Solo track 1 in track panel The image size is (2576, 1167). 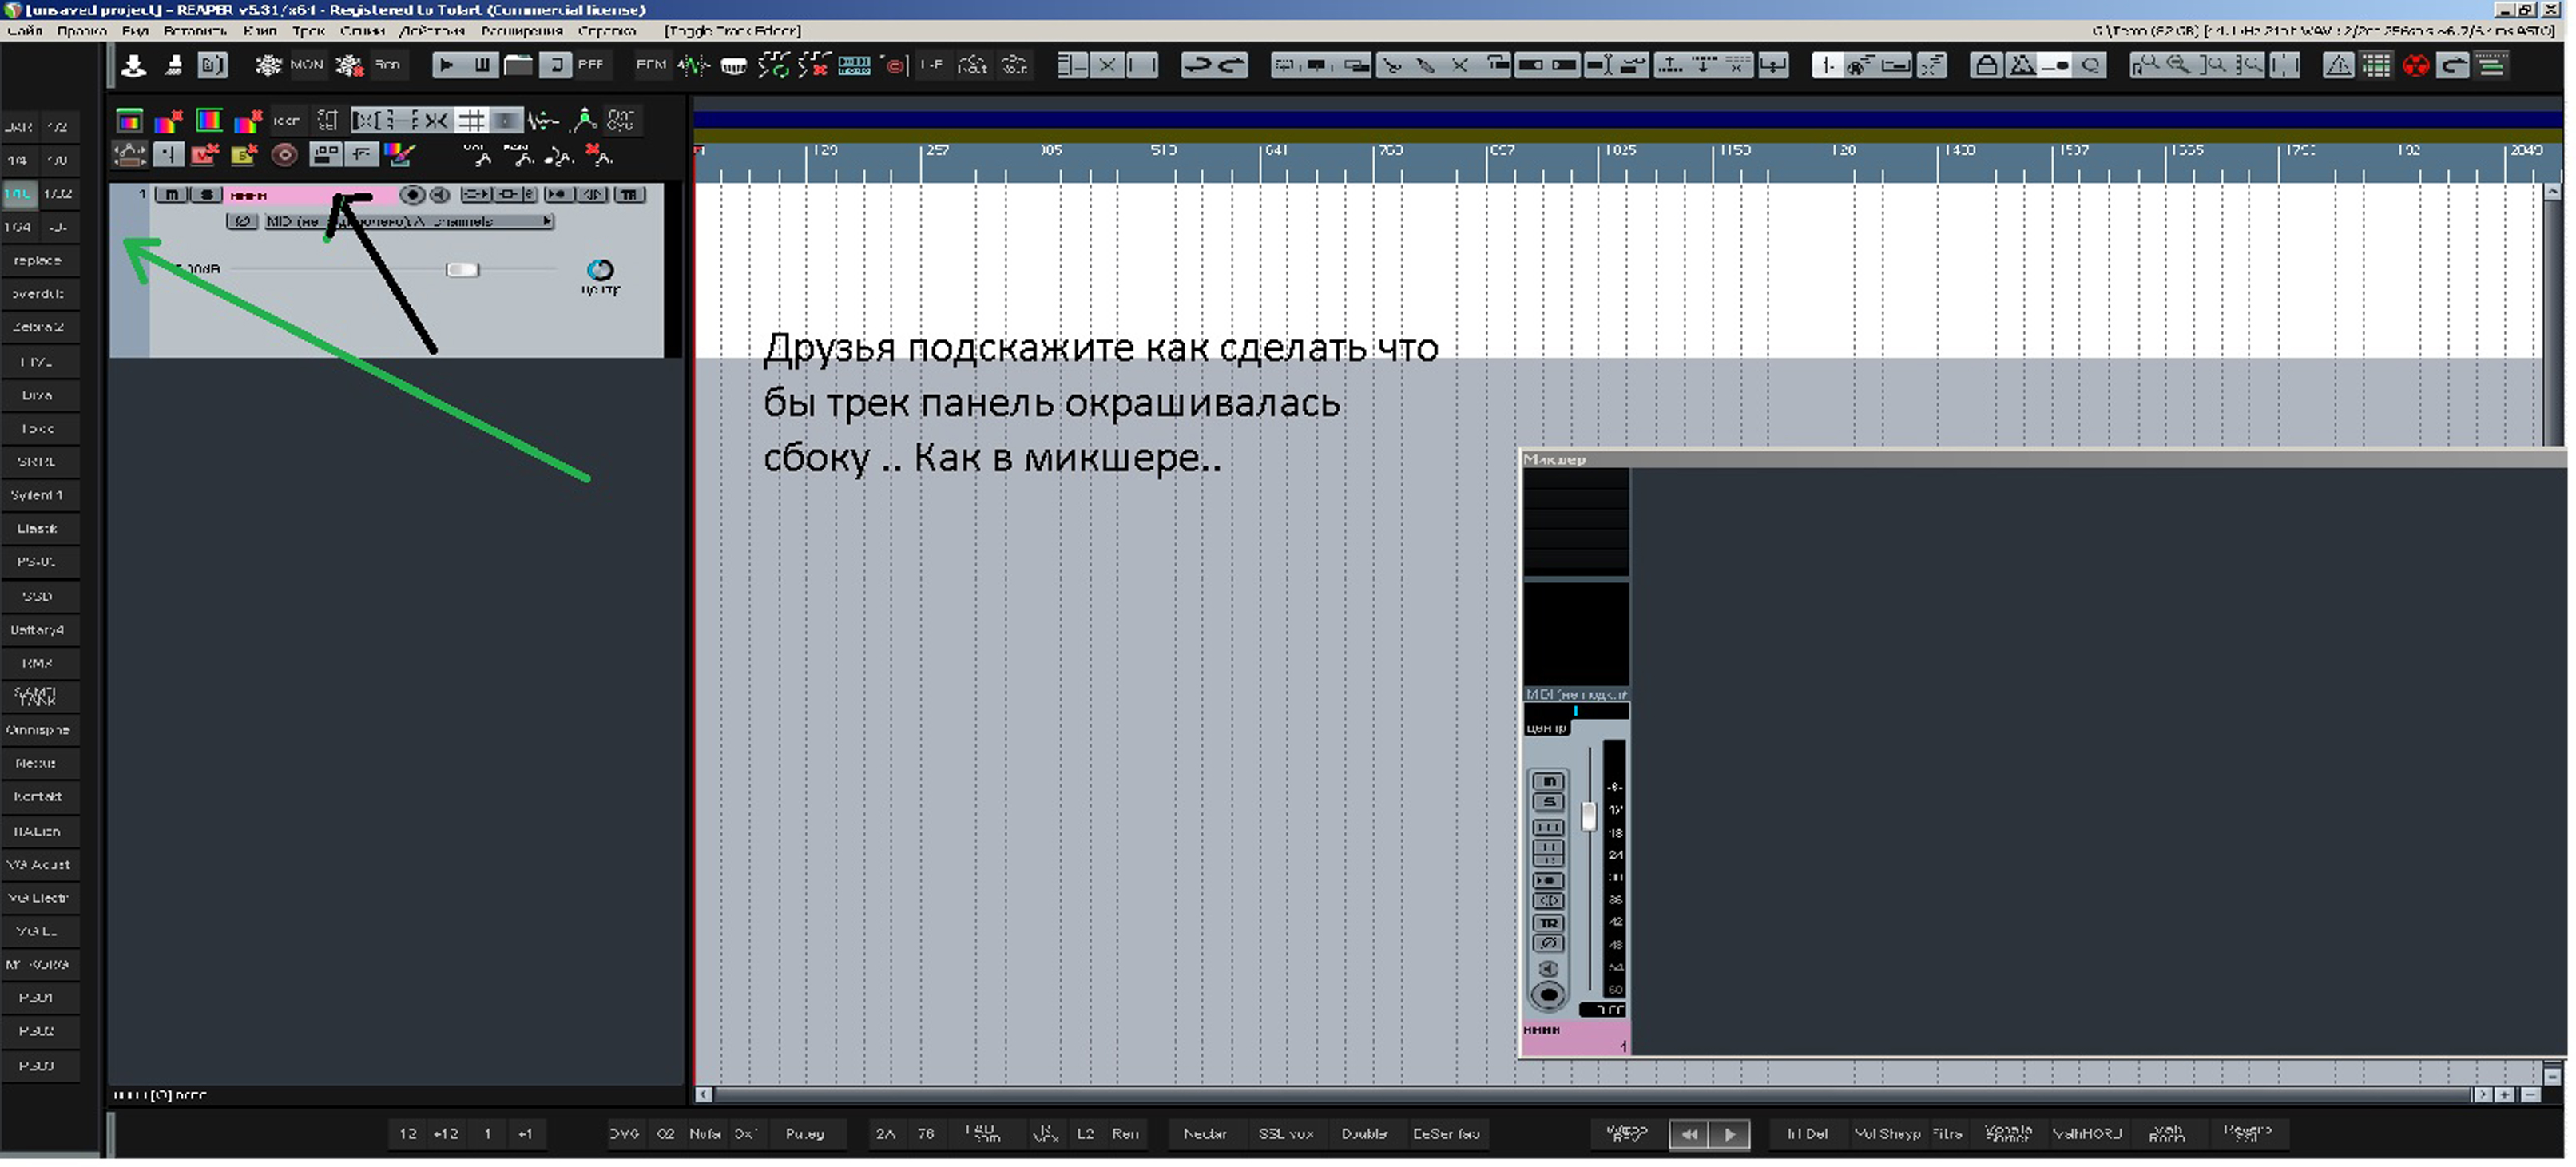point(205,194)
